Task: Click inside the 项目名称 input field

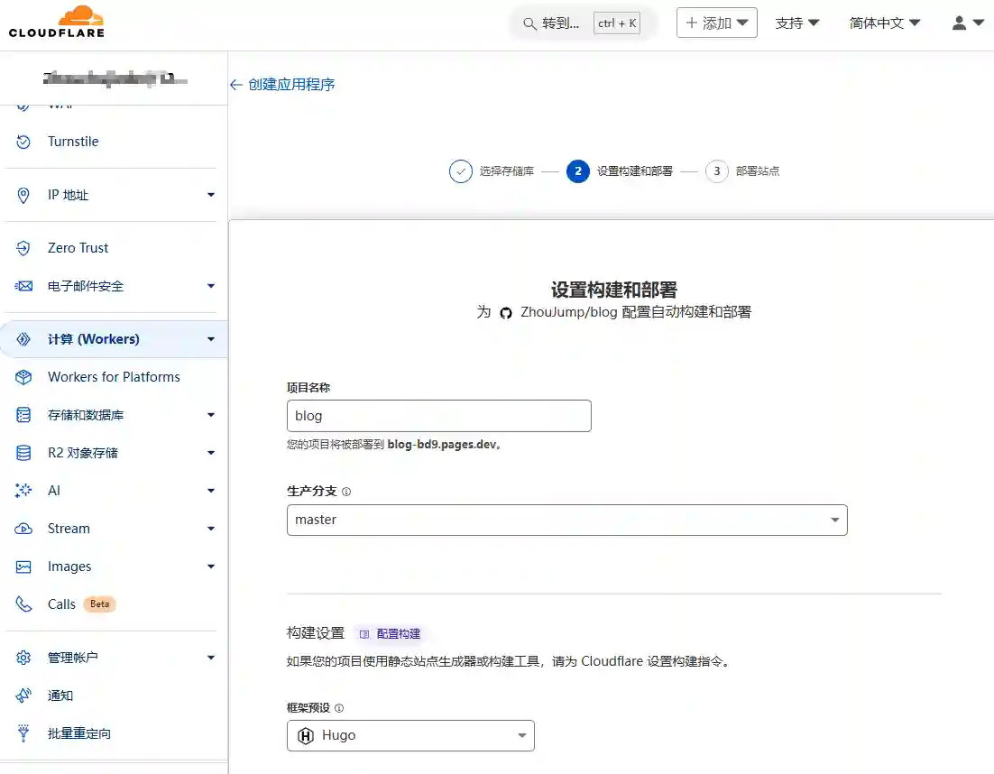Action: pyautogui.click(x=438, y=415)
